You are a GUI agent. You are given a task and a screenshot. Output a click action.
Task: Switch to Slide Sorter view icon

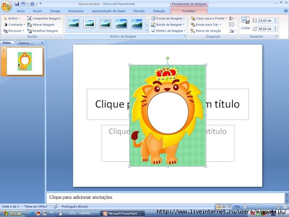click(224, 206)
